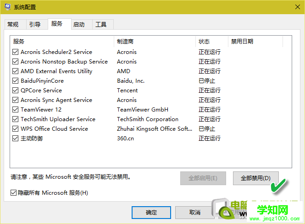Toggle the TeamViewer 12 service checkbox
Screen dimensions: 305x224
pos(16,110)
